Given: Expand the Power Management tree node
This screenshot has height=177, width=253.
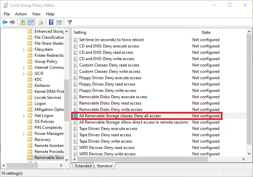Looking at the screenshot, I should pos(24,134).
